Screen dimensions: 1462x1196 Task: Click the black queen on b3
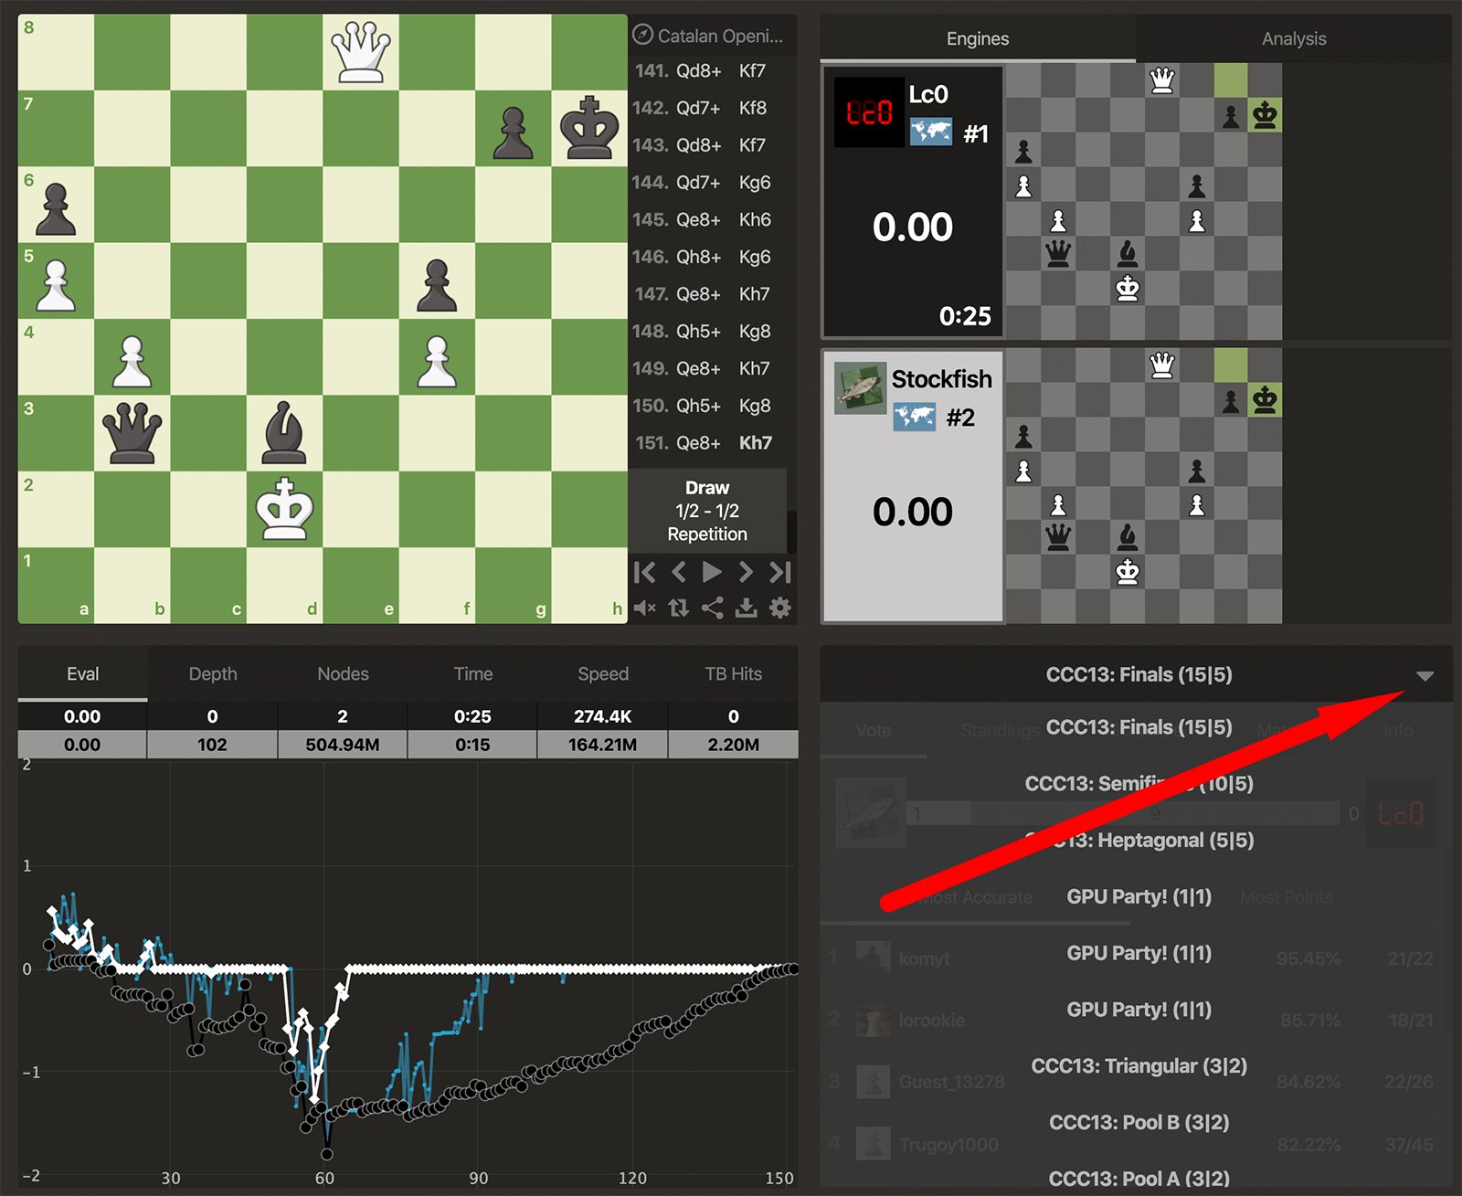[x=132, y=433]
